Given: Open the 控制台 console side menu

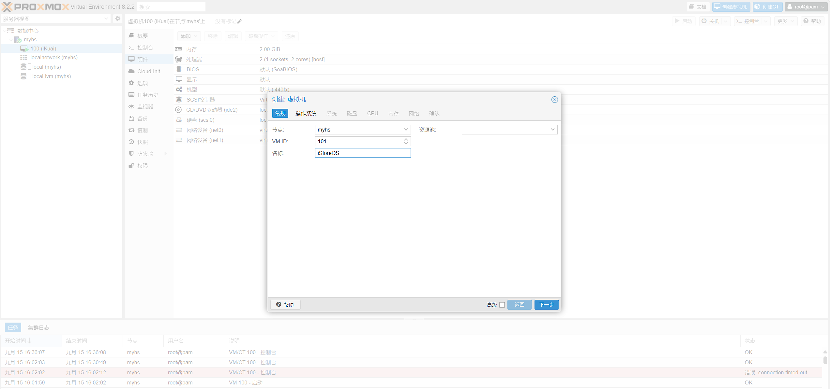Looking at the screenshot, I should click(x=149, y=48).
